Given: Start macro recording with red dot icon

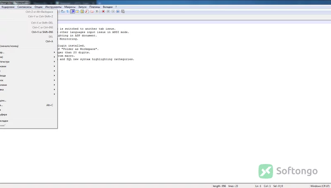Looking at the screenshot, I should pos(103,12).
